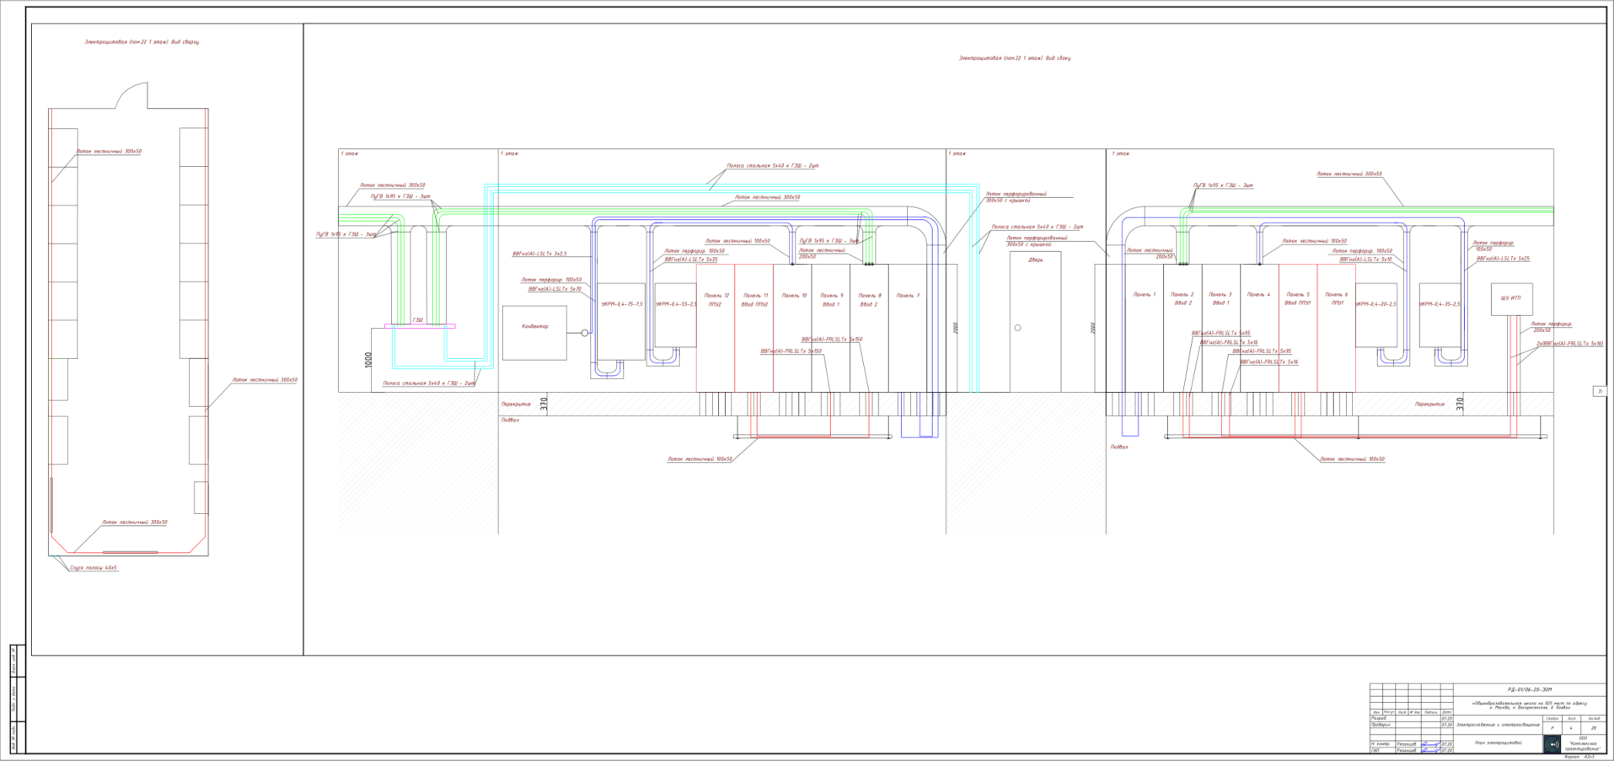Image resolution: width=1614 pixels, height=761 pixels.
Task: Click the УКРМ-0,4-55-2,5 cabinet
Action: coord(675,315)
